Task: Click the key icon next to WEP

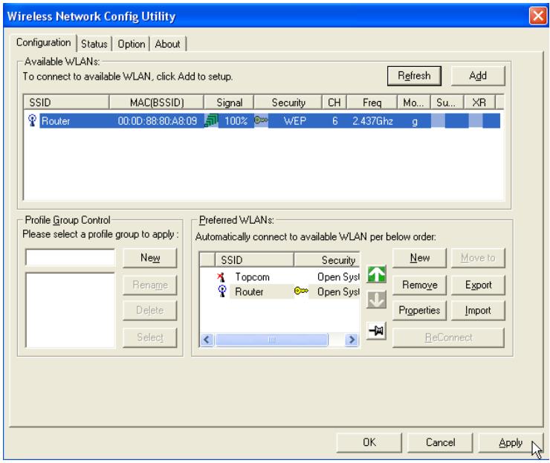Action: (261, 120)
